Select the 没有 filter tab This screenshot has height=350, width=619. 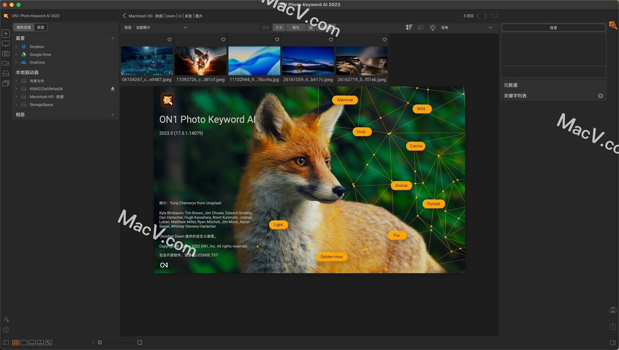pyautogui.click(x=265, y=27)
